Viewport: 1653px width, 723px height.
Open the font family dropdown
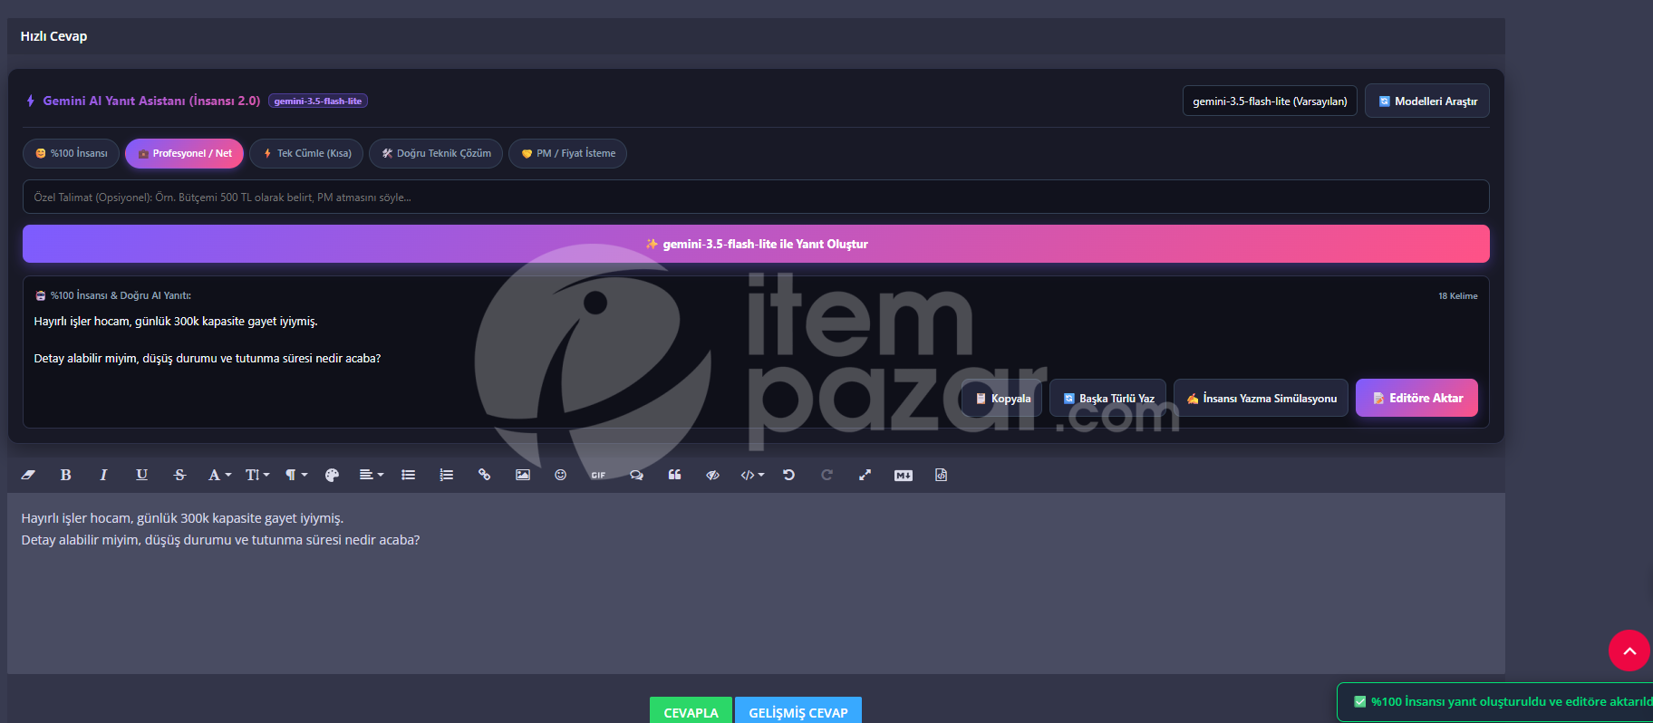(219, 475)
